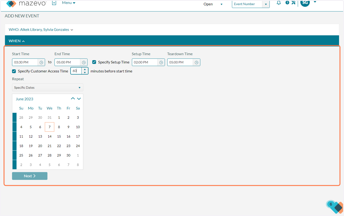This screenshot has width=344, height=216.
Task: Click the End Time field
Action: pos(67,62)
